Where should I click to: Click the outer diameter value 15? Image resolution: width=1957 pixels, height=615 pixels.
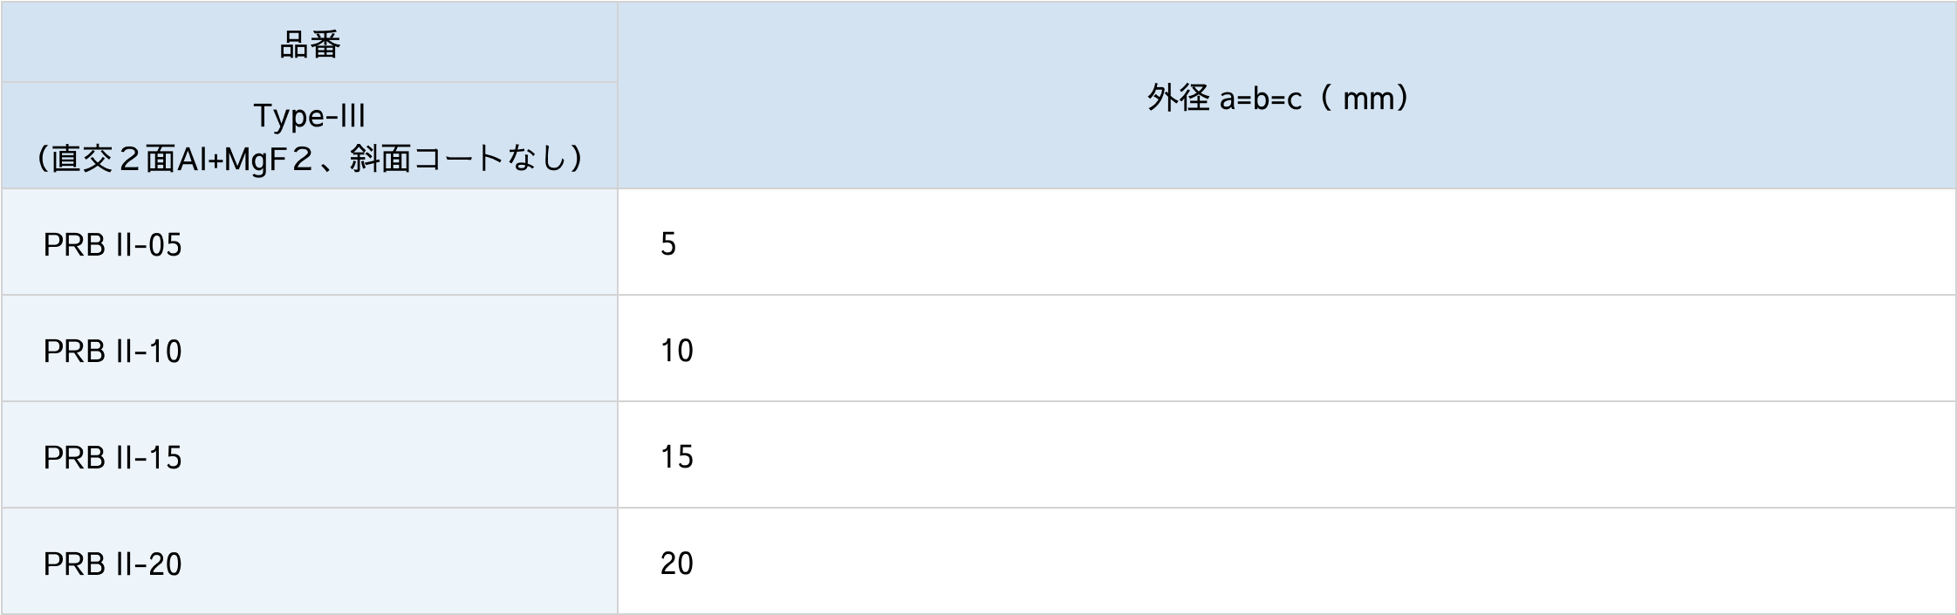676,457
